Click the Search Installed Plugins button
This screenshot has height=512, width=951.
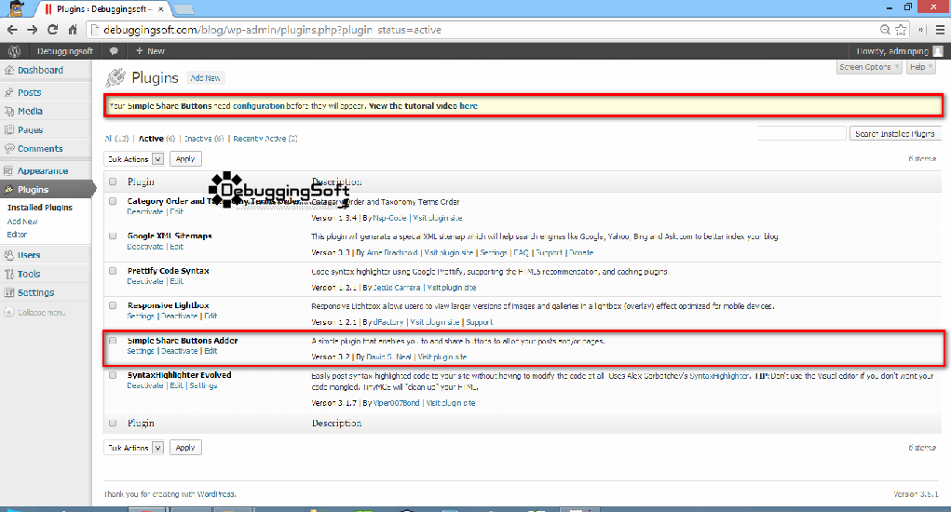[894, 133]
